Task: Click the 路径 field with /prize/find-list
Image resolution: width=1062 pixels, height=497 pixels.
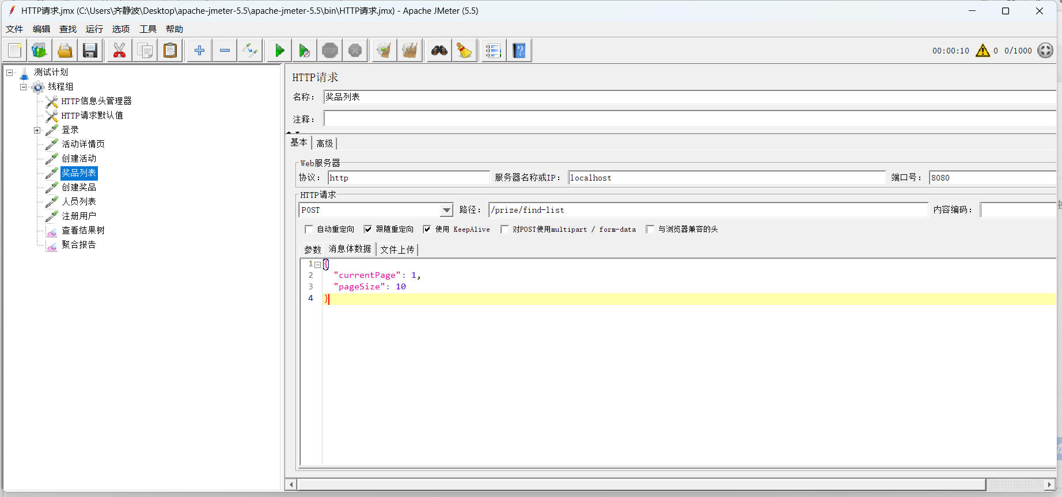Action: 708,210
